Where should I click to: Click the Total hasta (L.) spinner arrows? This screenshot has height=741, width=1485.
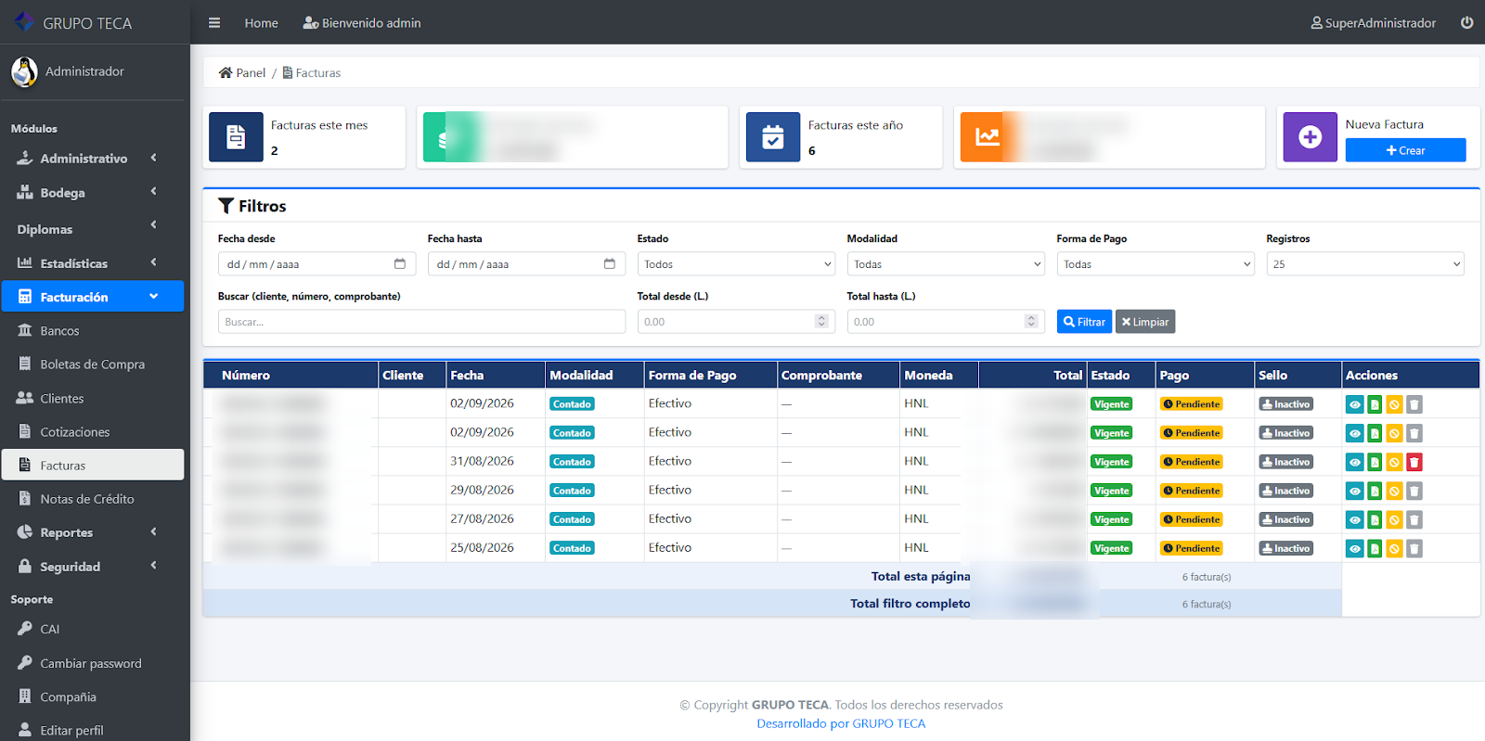[x=1031, y=321]
